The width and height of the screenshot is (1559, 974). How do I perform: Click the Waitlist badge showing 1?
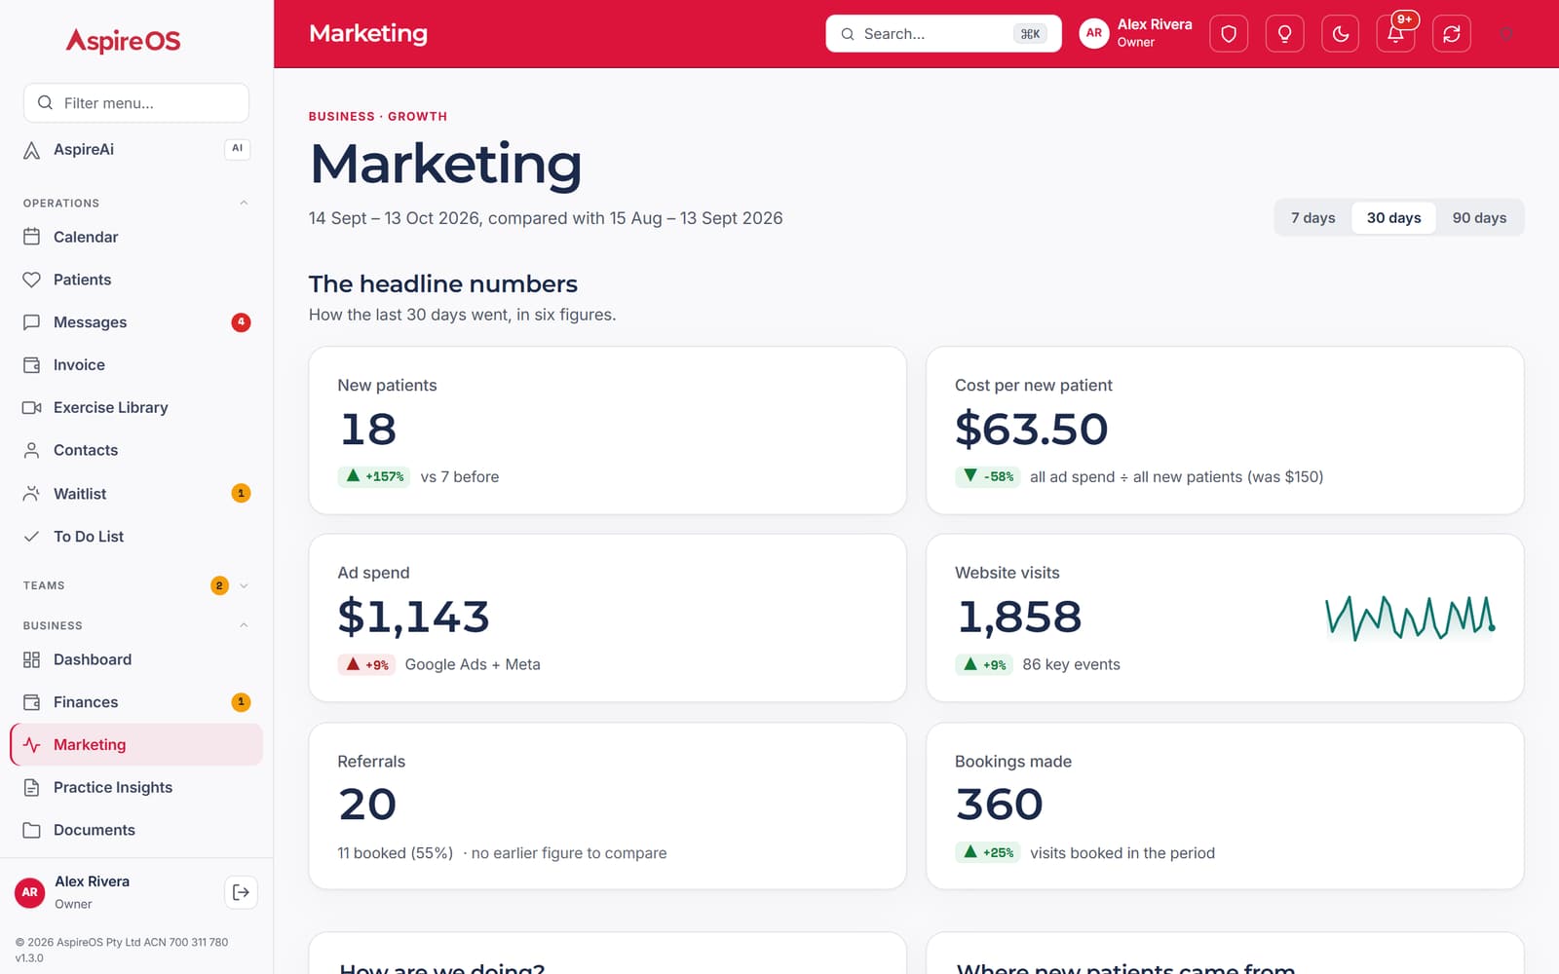pyautogui.click(x=241, y=494)
